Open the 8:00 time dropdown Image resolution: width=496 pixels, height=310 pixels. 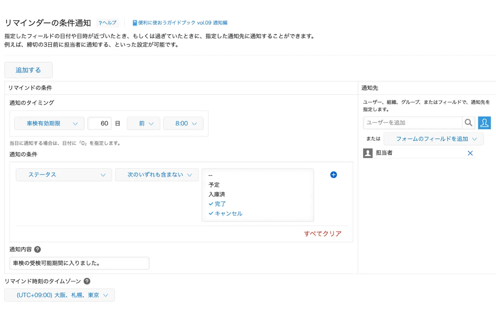[183, 123]
